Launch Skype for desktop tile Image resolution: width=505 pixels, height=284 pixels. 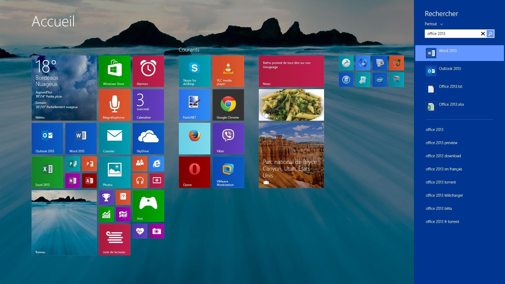click(195, 71)
